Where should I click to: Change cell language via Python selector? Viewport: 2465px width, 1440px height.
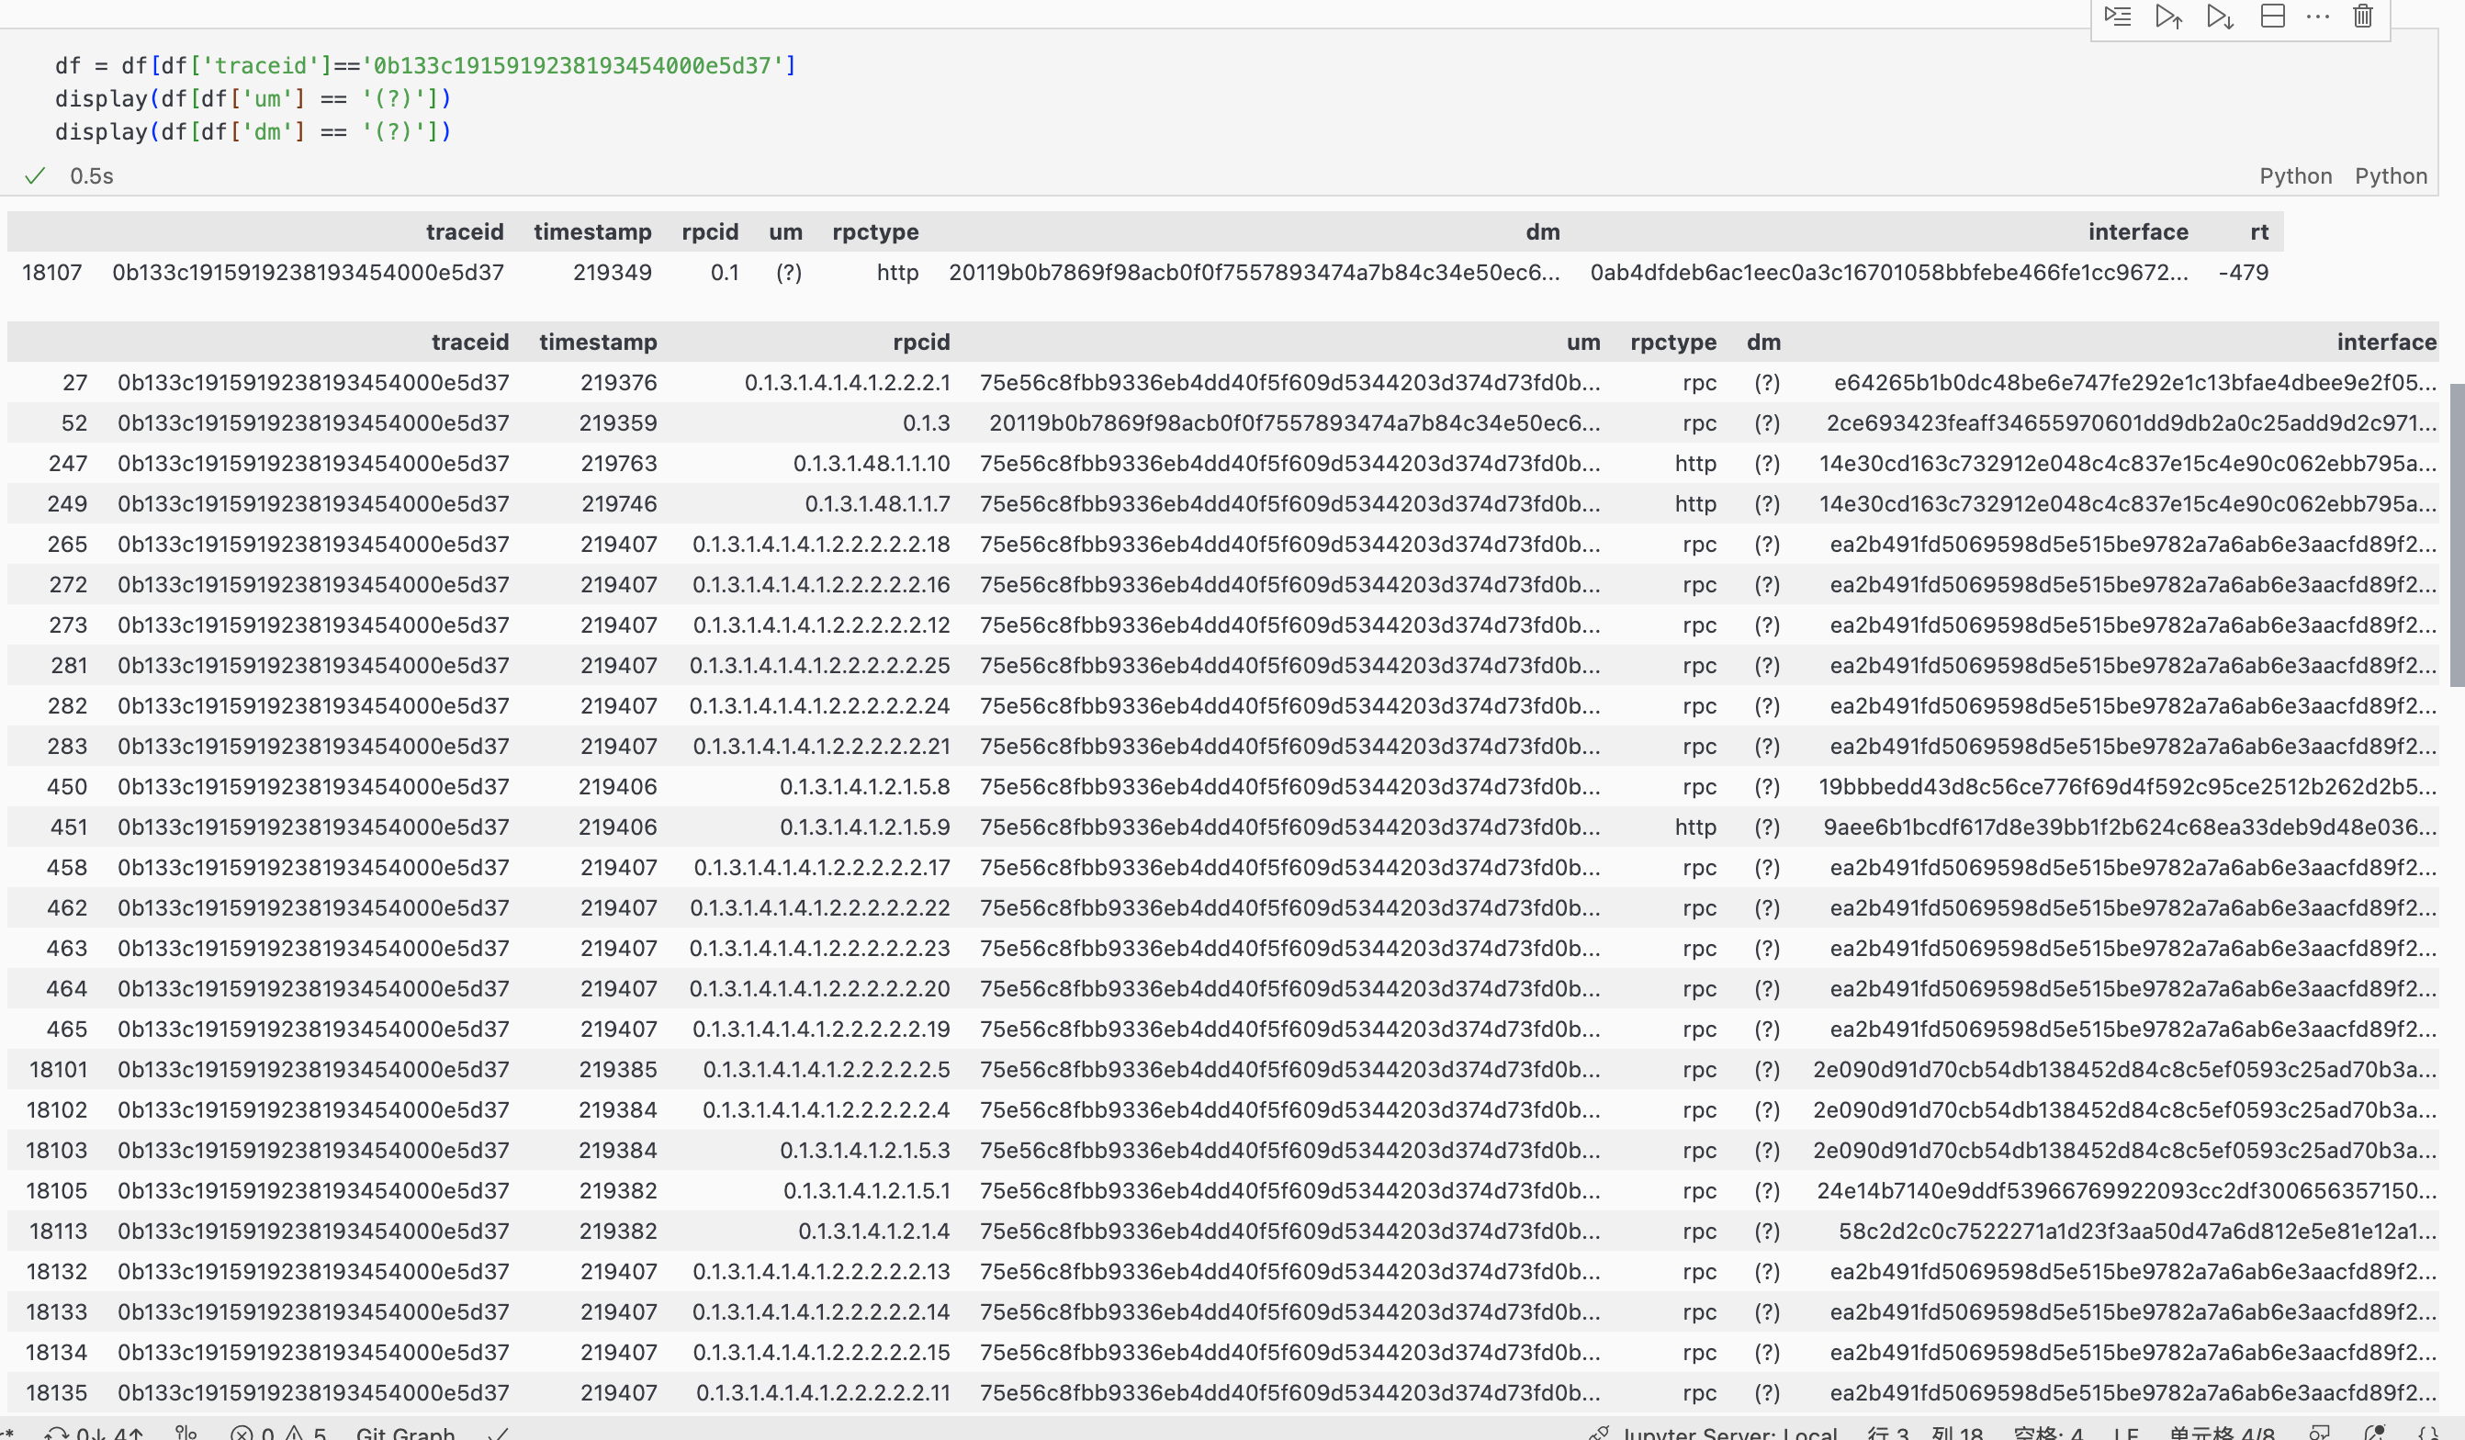point(2390,176)
